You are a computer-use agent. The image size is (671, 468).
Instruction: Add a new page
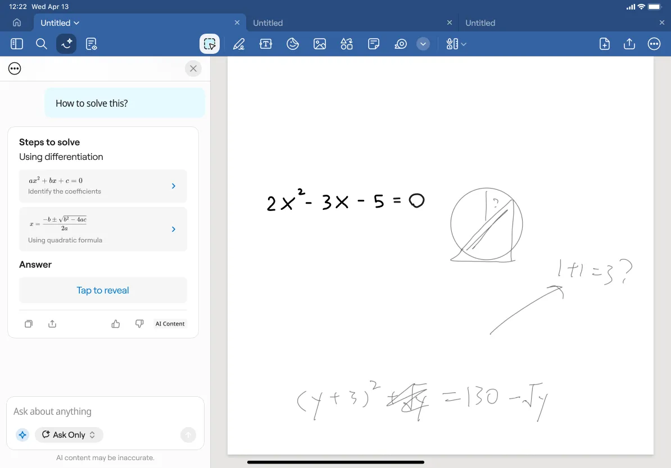click(x=605, y=44)
